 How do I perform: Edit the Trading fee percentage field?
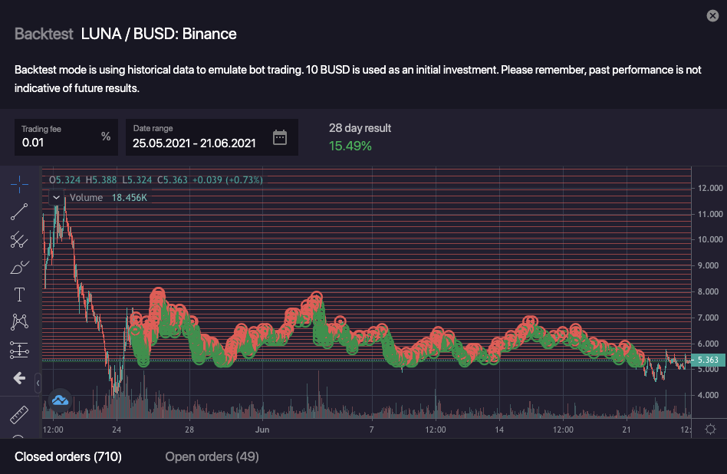pyautogui.click(x=58, y=142)
